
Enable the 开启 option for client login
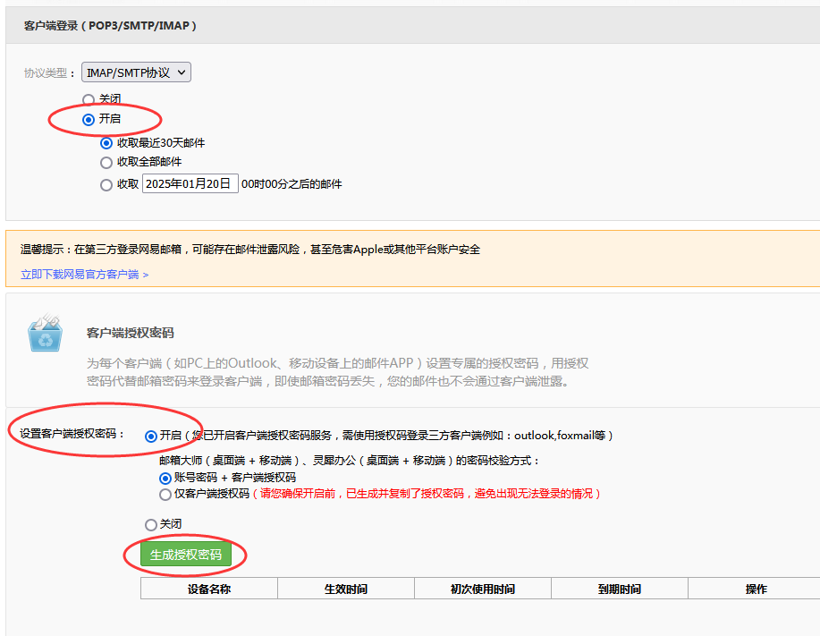(88, 121)
